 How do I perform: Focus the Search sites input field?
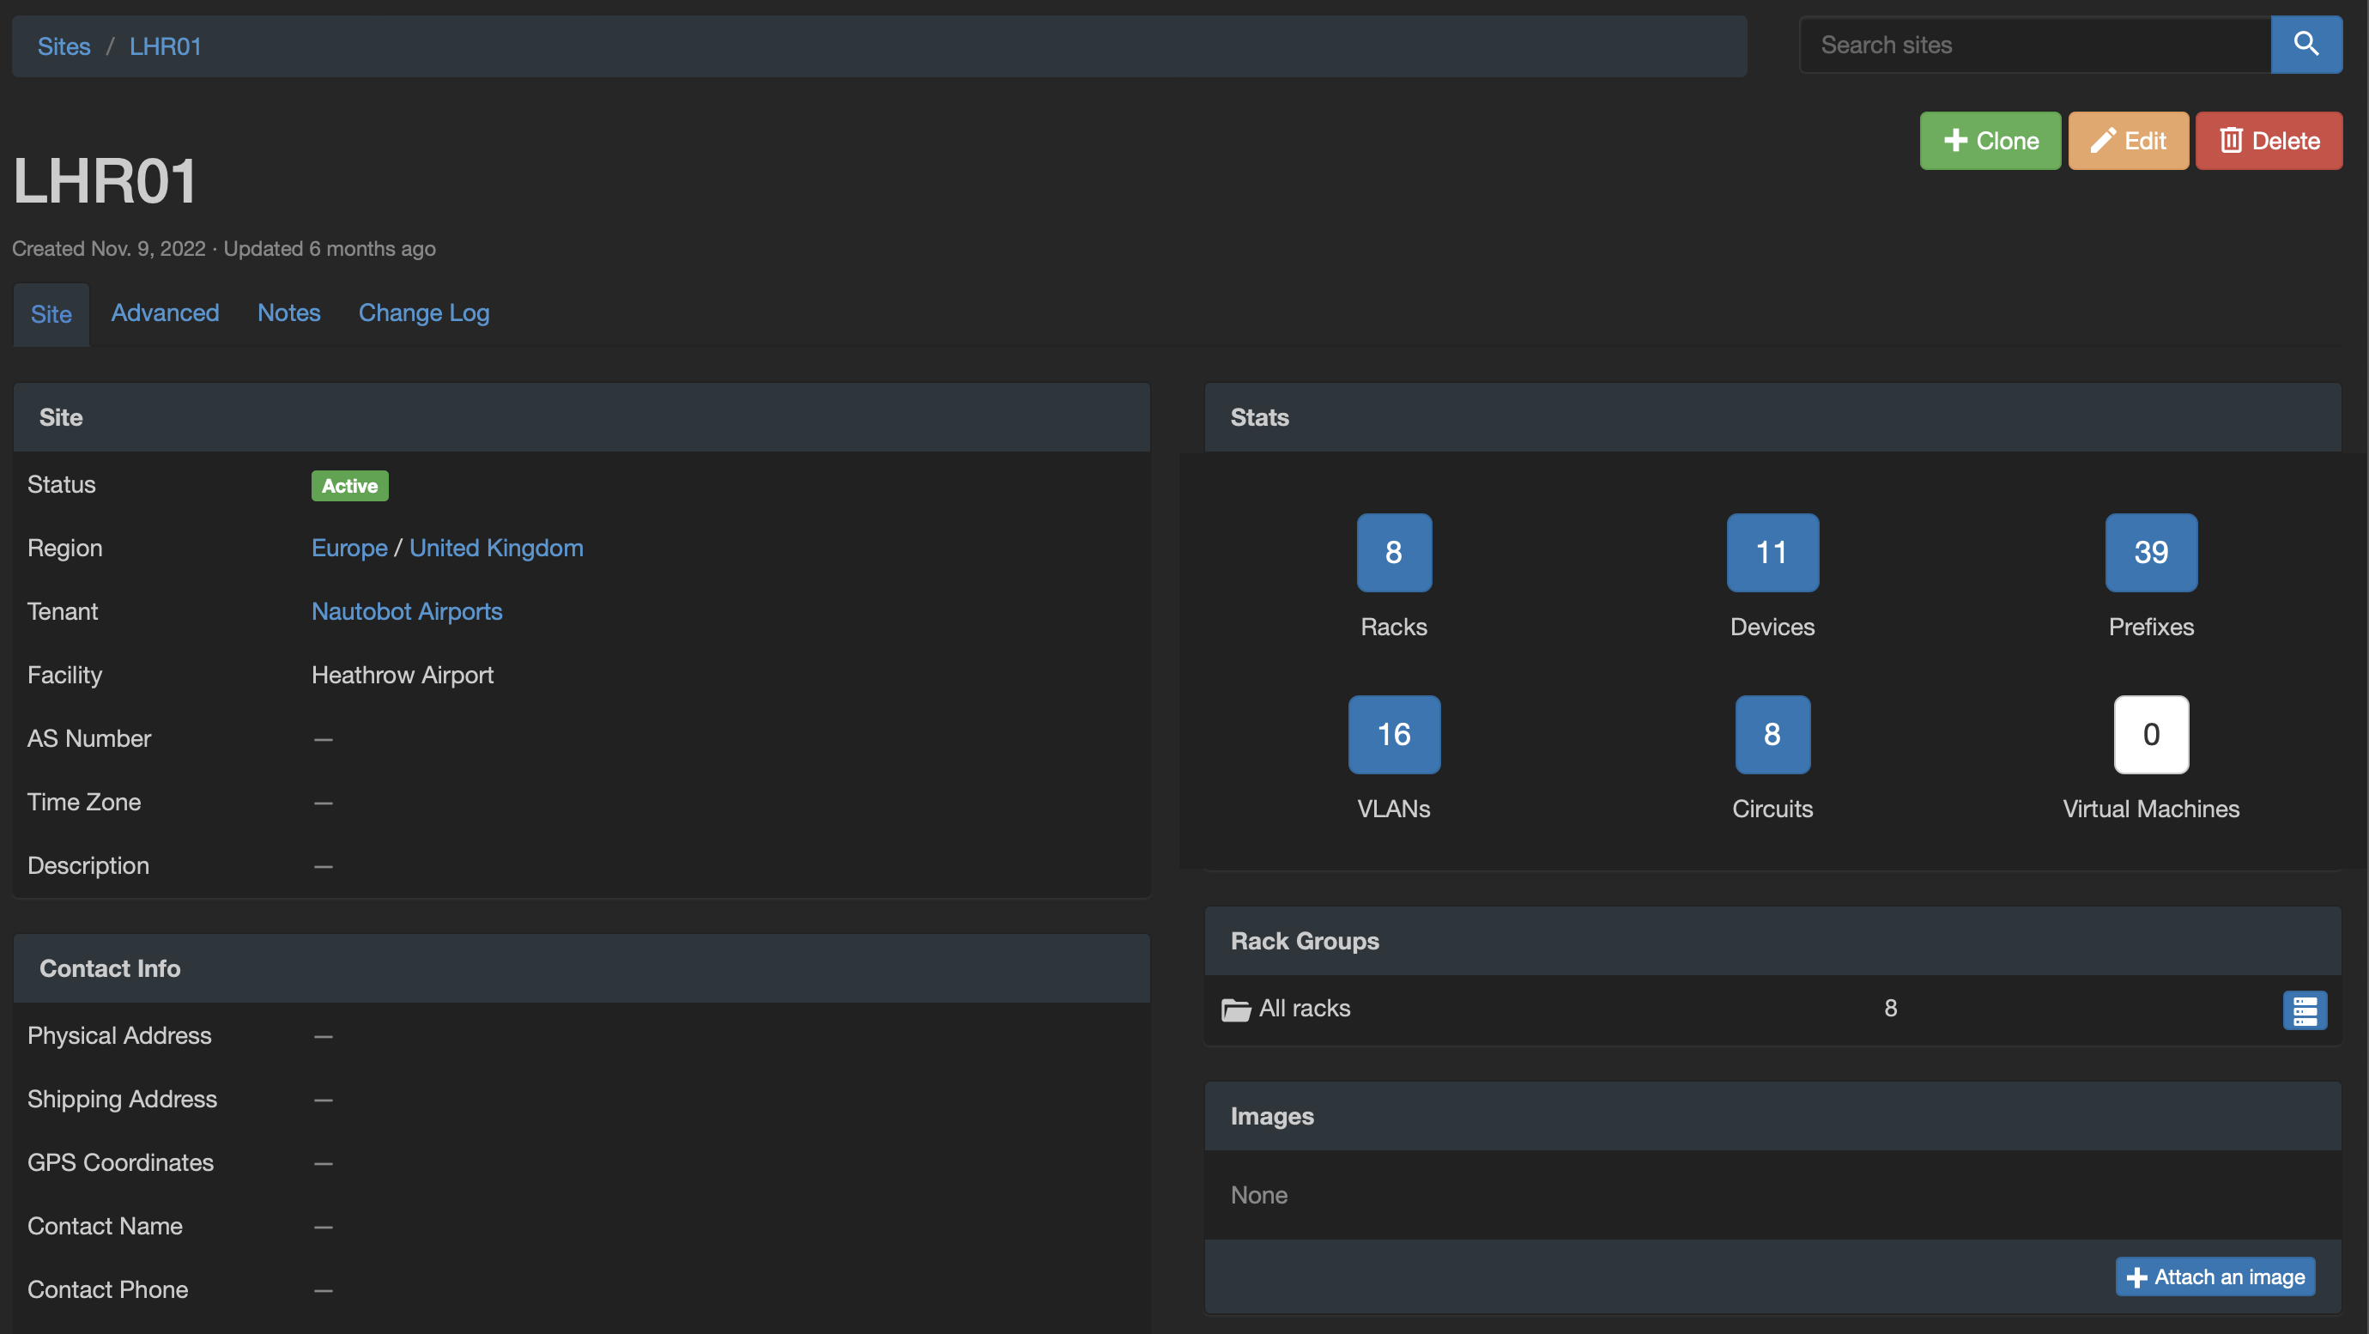tap(2034, 44)
